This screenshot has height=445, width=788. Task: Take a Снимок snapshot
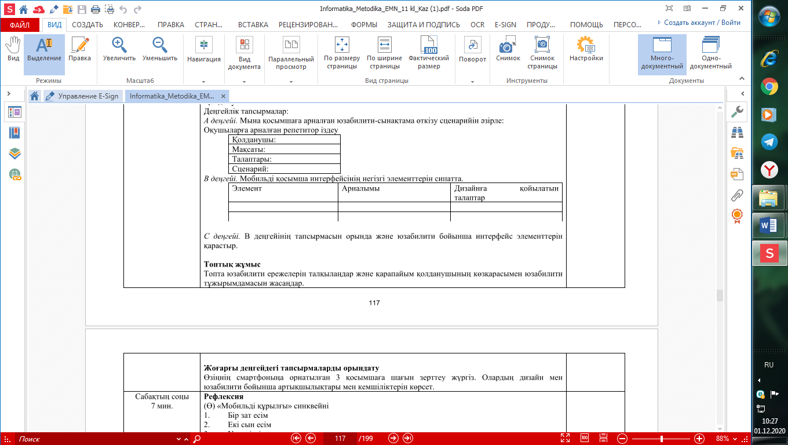click(508, 49)
